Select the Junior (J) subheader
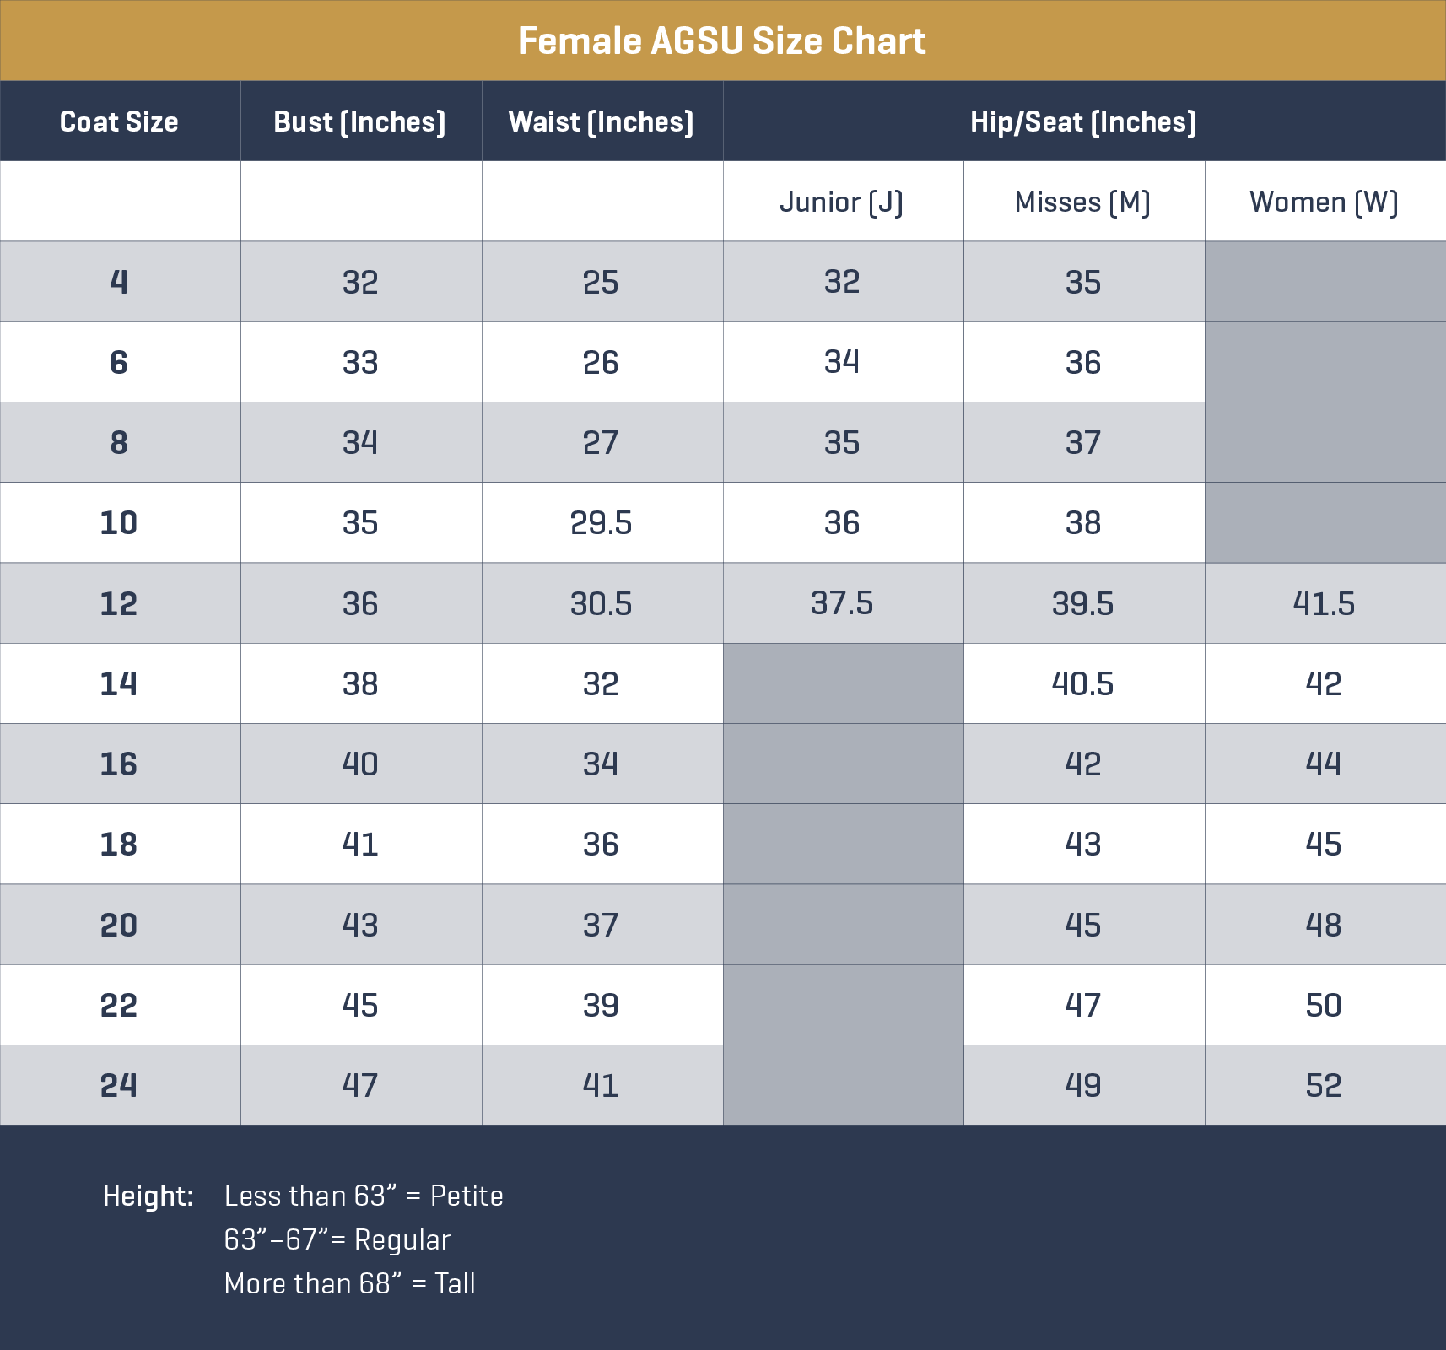 tap(842, 202)
